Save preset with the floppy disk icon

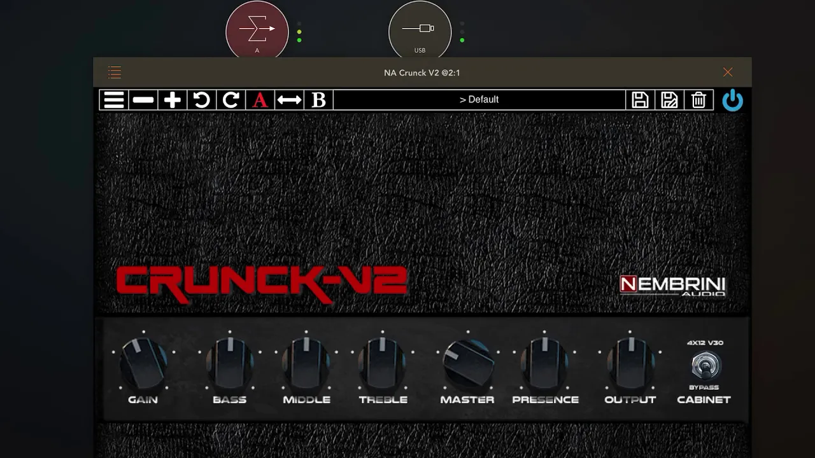pos(640,100)
